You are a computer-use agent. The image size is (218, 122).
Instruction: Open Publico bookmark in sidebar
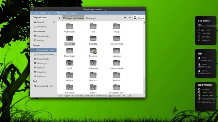[x=41, y=40]
